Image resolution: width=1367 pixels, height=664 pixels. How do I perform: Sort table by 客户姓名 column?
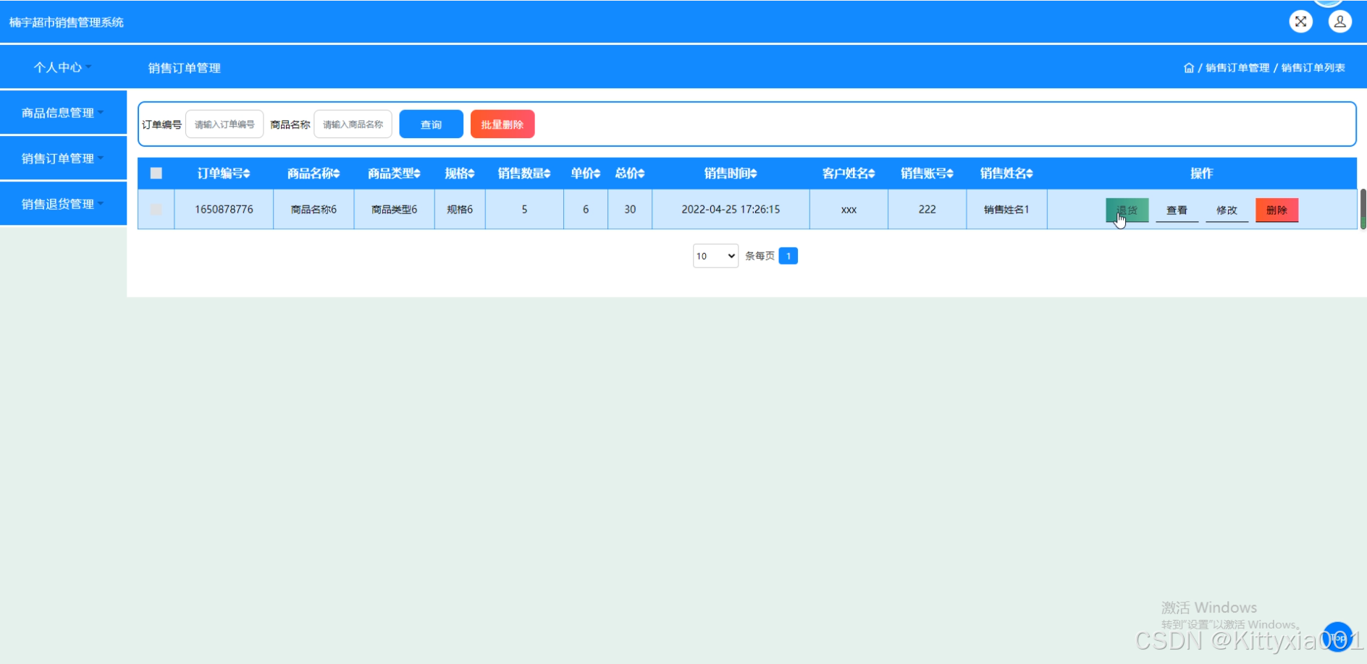[x=849, y=174]
